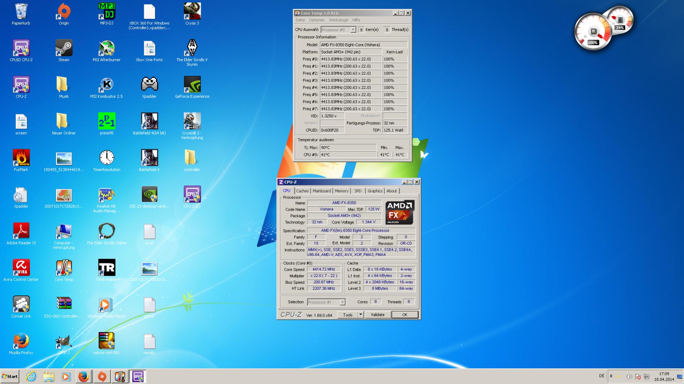The width and height of the screenshot is (684, 384).
Task: Open Avira Control Center icon
Action: [21, 268]
